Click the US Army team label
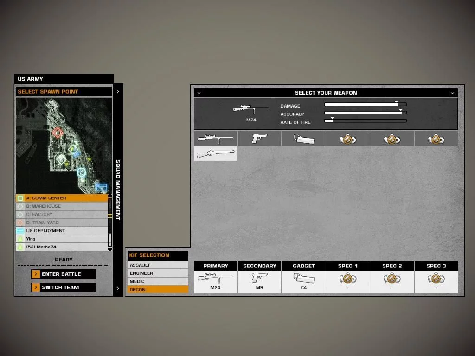The image size is (475, 356). click(30, 79)
